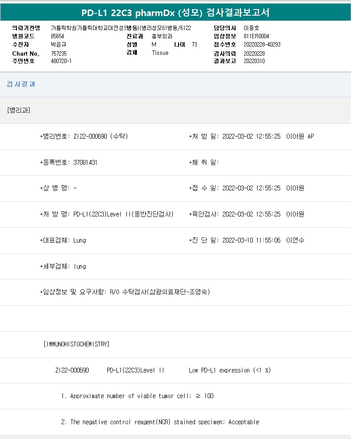The height and width of the screenshot is (439, 351).
Task: Click resident number 480720-1
Action: pyautogui.click(x=61, y=61)
